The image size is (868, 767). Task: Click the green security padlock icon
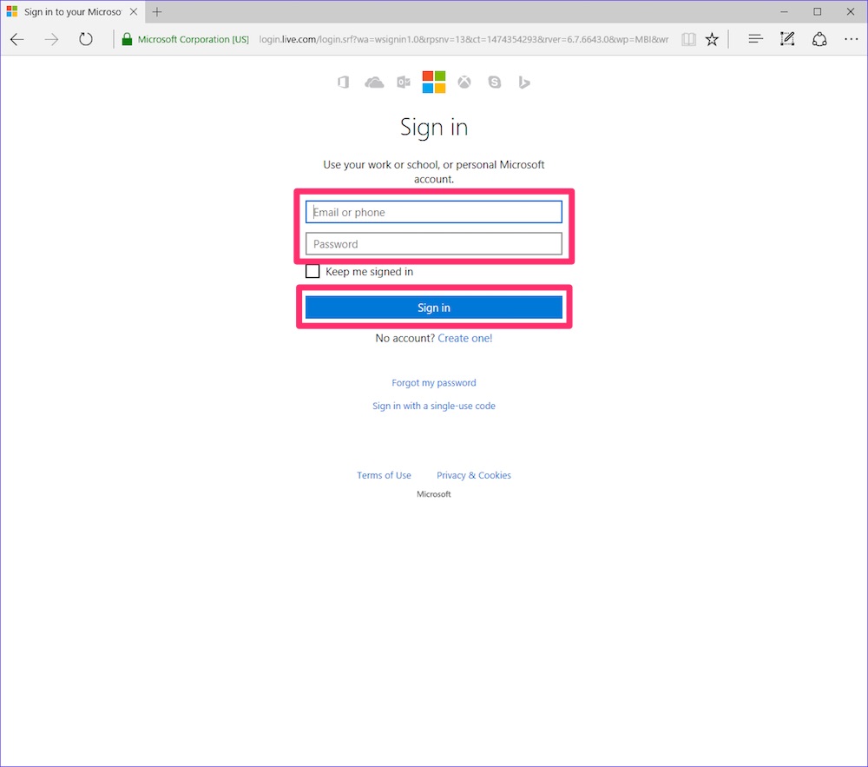point(127,39)
